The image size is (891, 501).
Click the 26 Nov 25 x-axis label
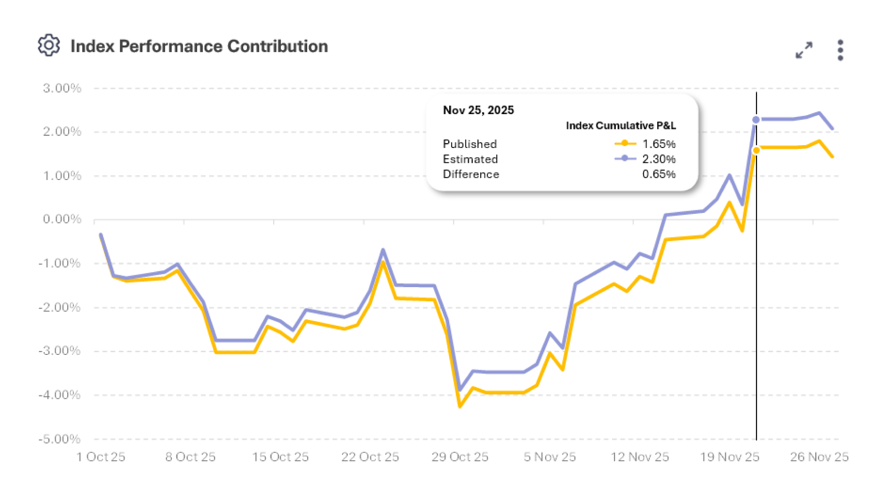click(819, 457)
